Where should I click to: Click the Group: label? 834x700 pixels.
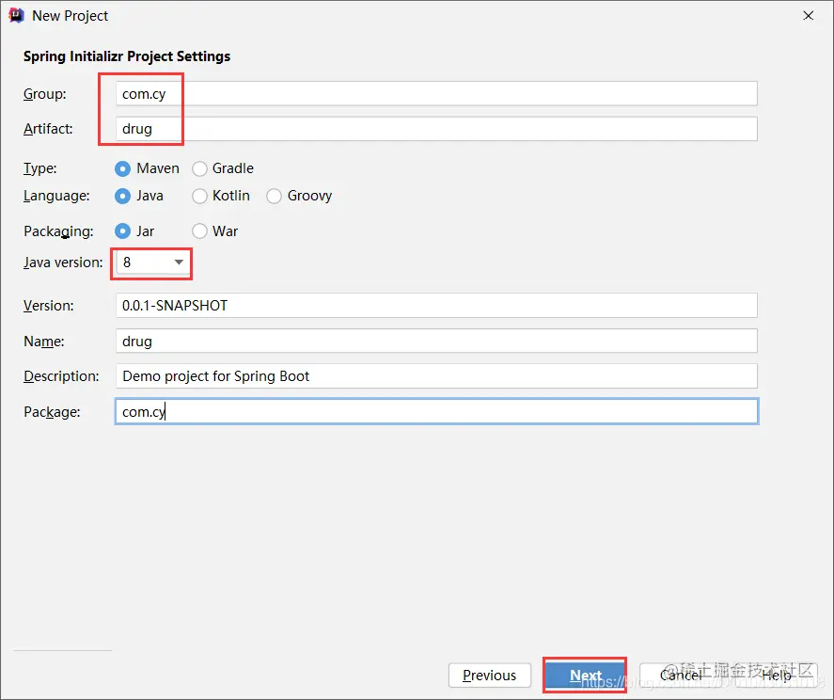pyautogui.click(x=45, y=94)
